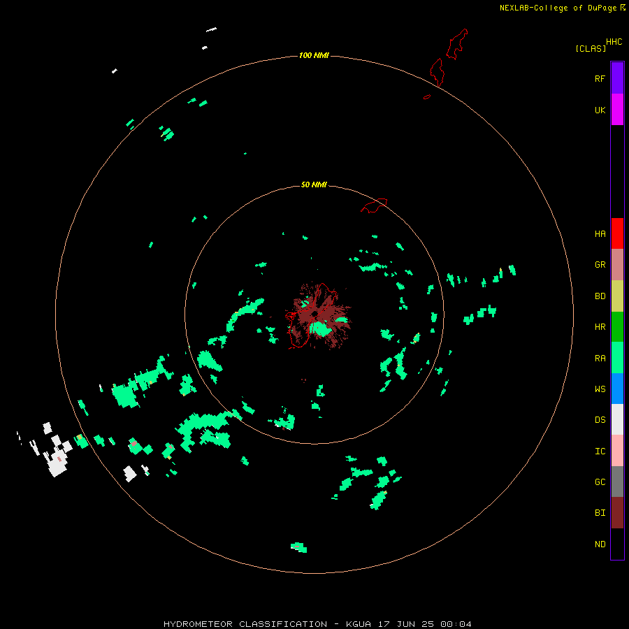Click the DS white legend swatch

(617, 419)
